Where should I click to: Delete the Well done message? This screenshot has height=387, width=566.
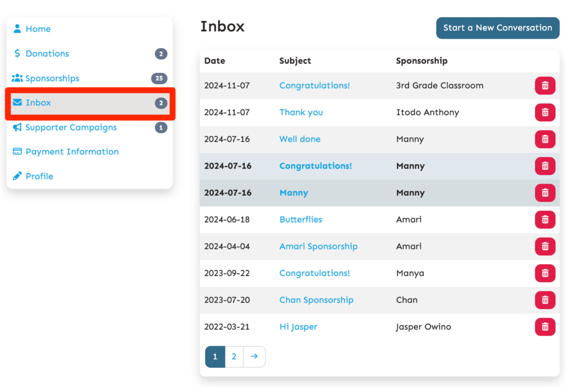544,139
